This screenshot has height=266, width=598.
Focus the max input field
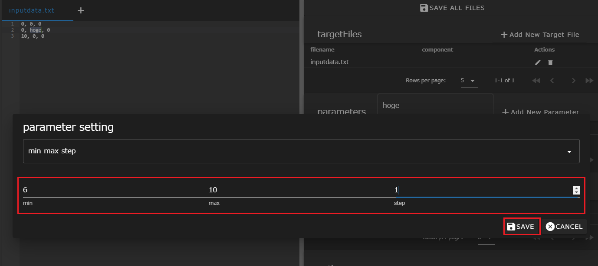[x=299, y=190]
